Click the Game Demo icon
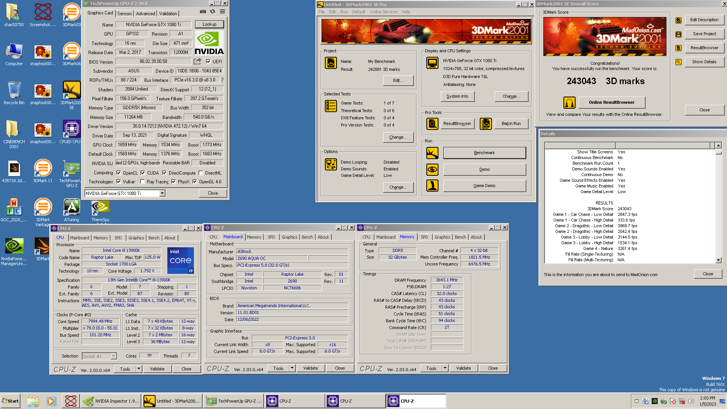The width and height of the screenshot is (727, 409). click(432, 186)
